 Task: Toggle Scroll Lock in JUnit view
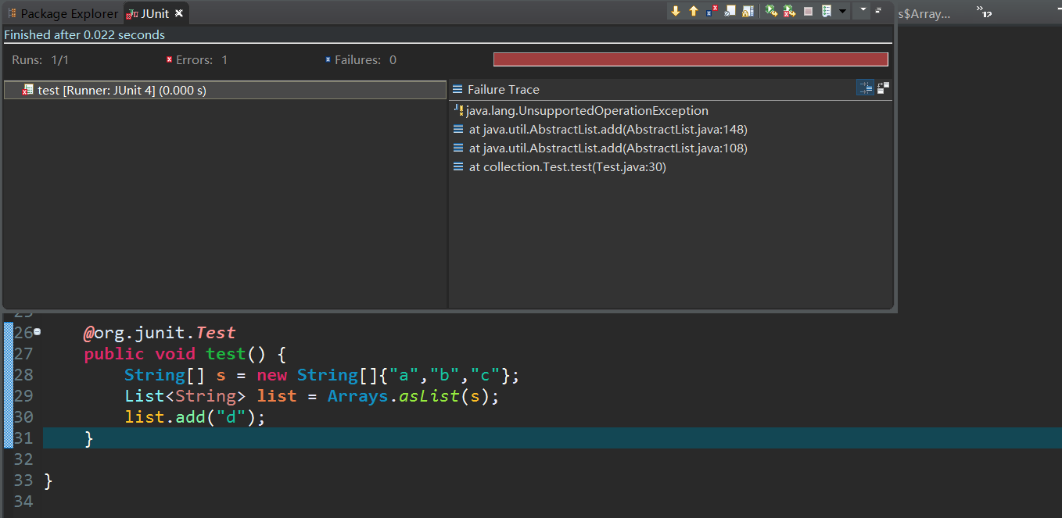pos(748,11)
